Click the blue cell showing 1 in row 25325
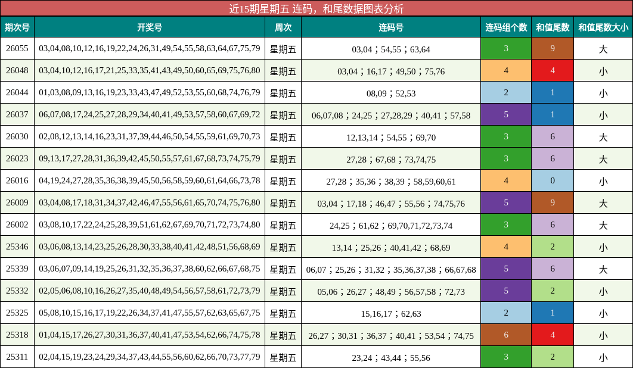Screen dimensions: 633x368 (553, 312)
